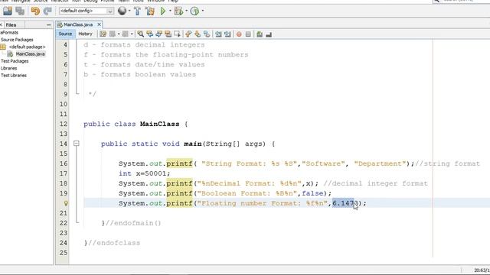
Task: Click the grayed Save All icon
Action: [x=20, y=11]
